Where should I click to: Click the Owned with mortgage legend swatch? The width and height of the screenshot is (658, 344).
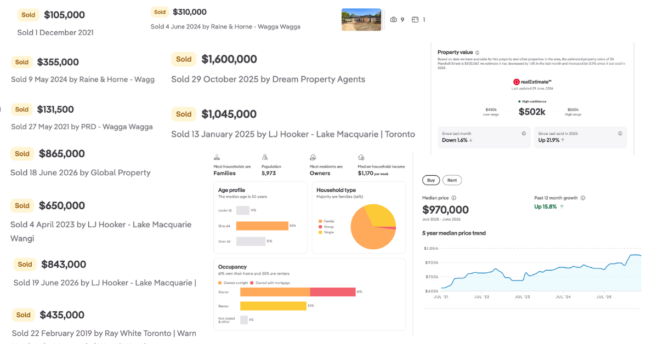pos(252,283)
